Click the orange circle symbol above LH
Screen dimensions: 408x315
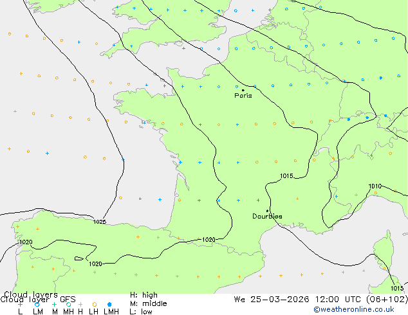[95, 304]
